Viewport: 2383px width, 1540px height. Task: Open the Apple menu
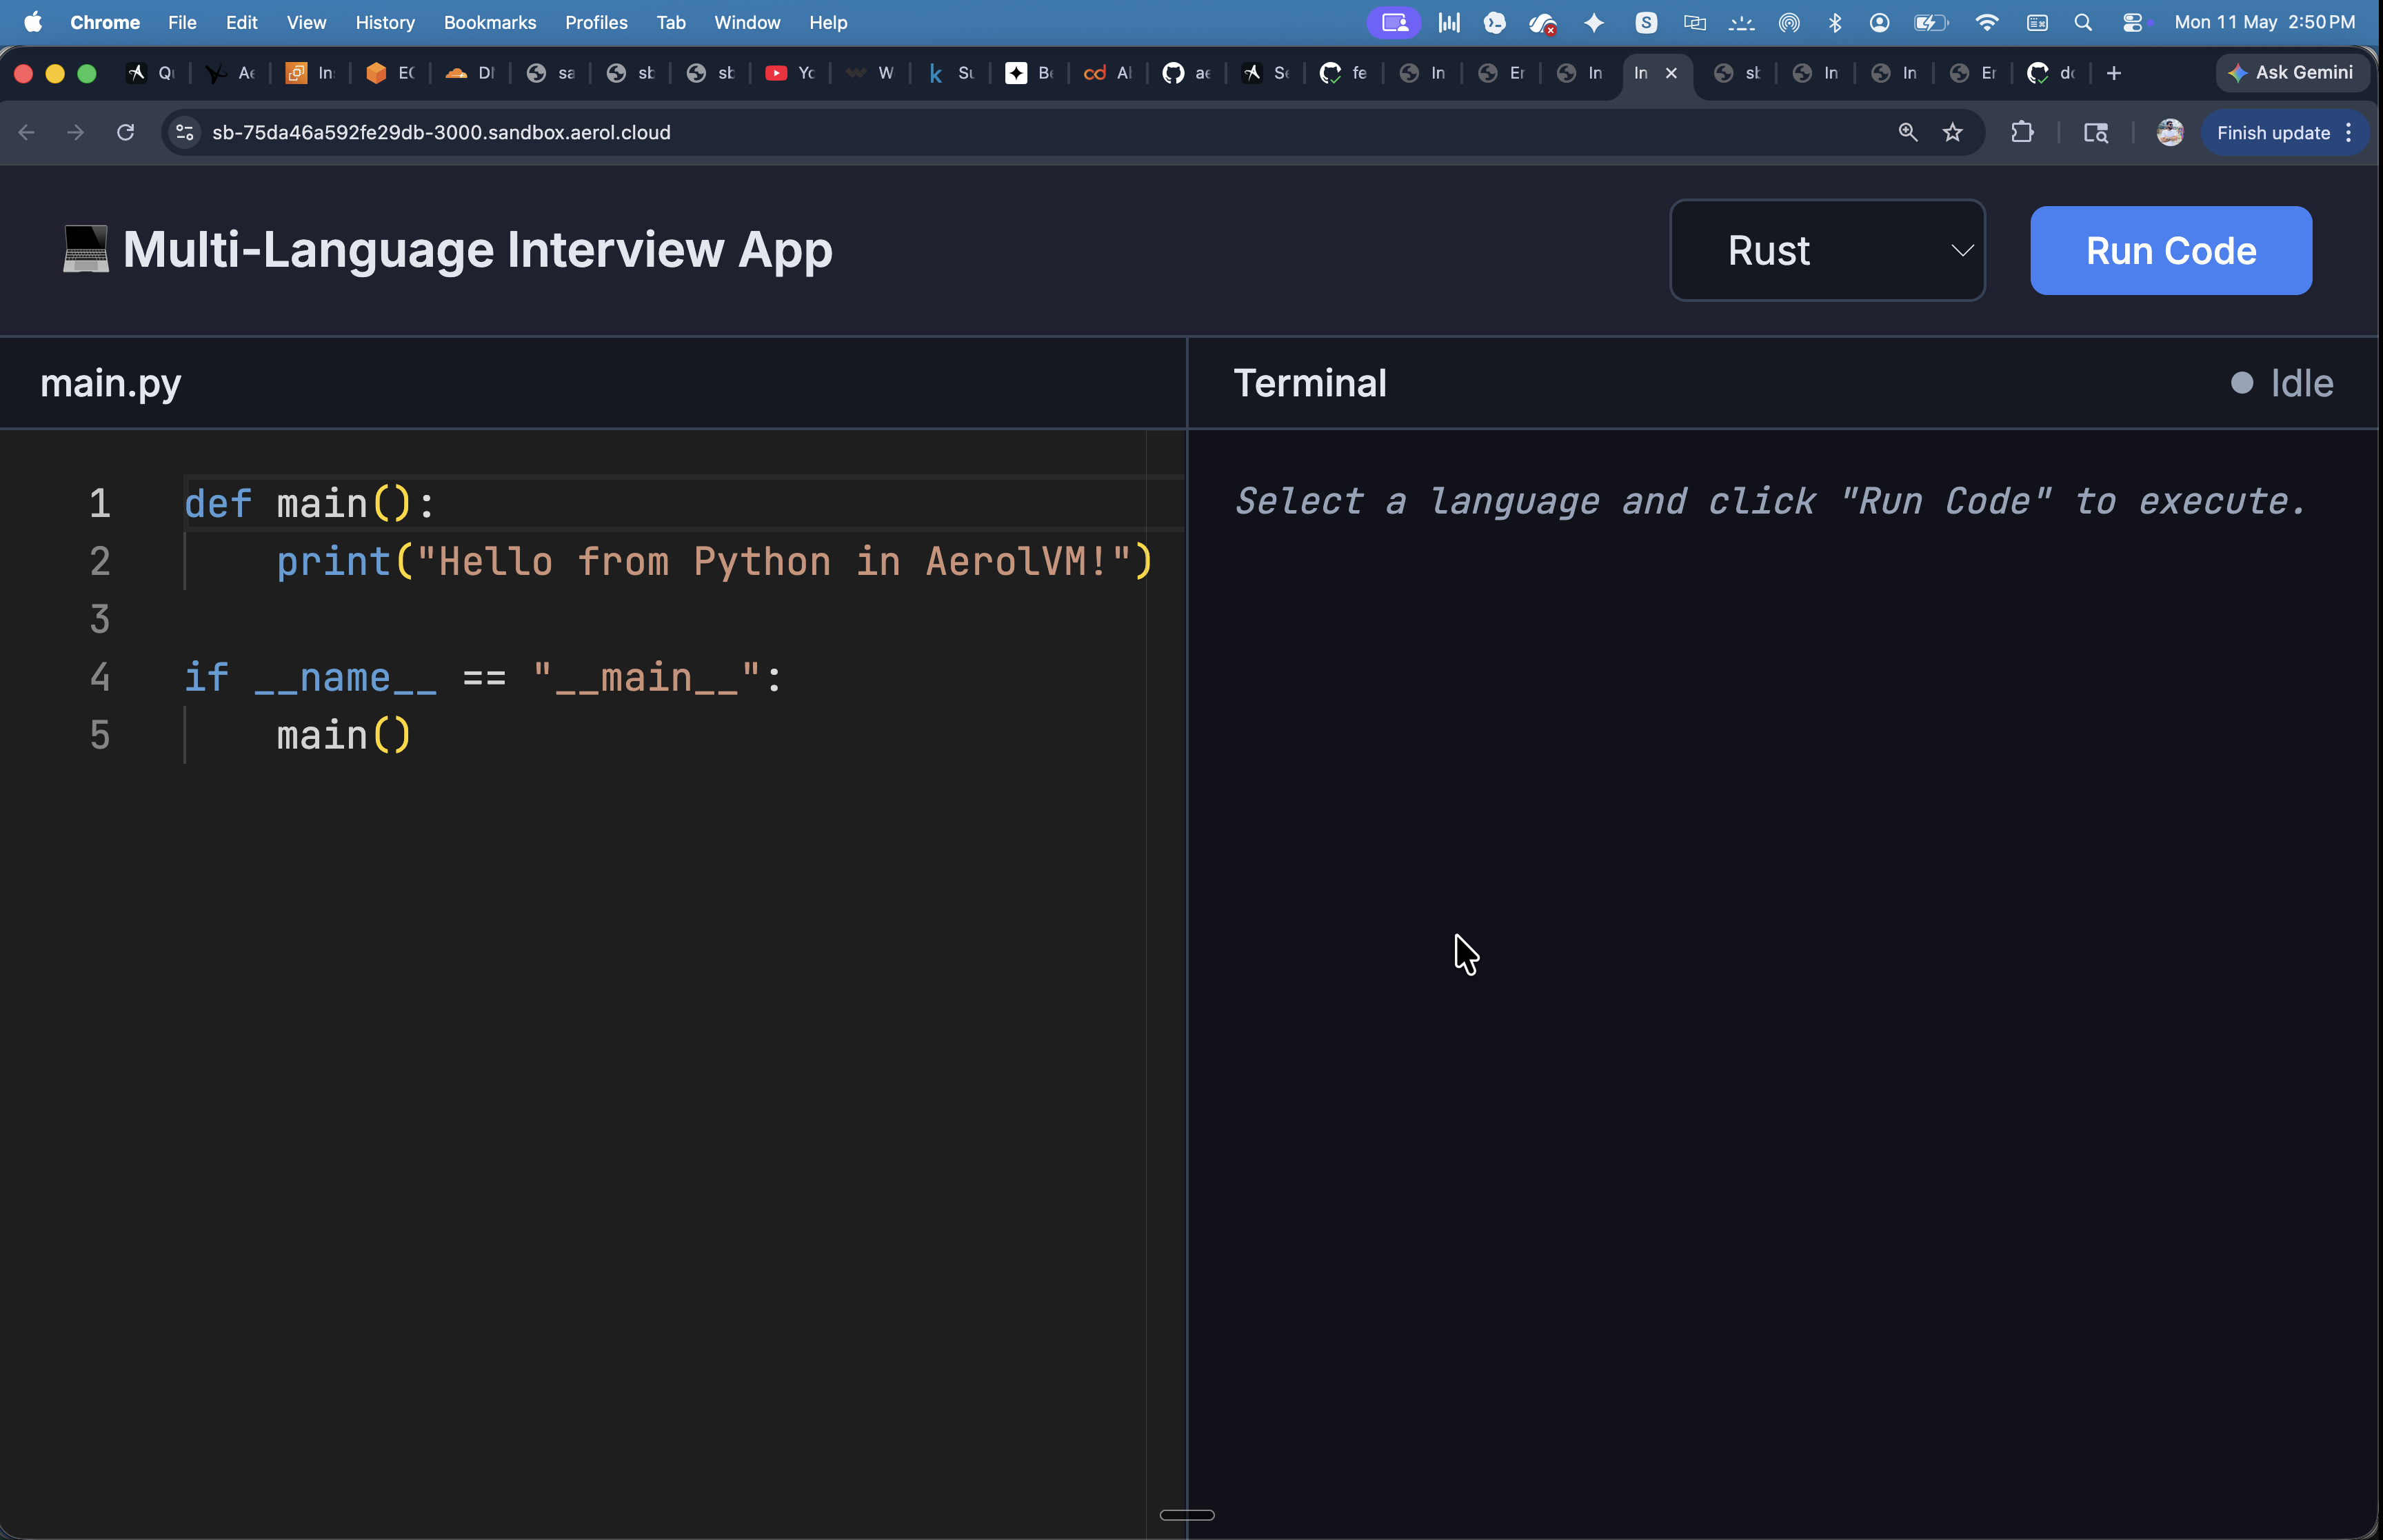33,22
